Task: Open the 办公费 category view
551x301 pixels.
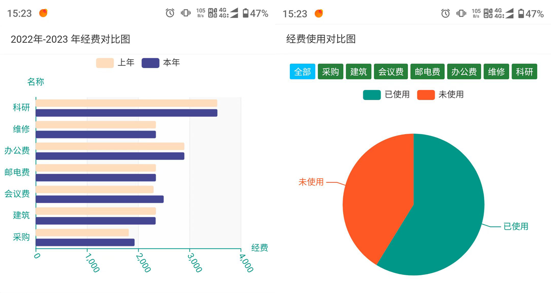Action: point(464,72)
